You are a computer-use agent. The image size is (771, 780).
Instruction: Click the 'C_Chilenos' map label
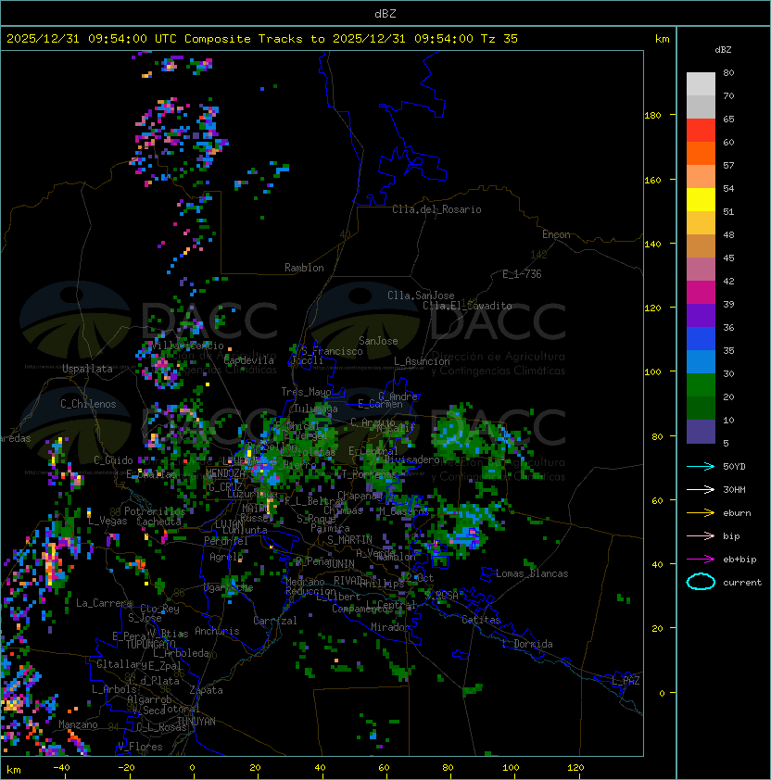coord(88,404)
